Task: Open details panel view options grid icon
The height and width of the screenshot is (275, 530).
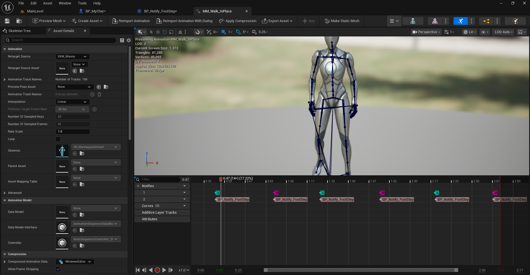Action: pos(122,40)
